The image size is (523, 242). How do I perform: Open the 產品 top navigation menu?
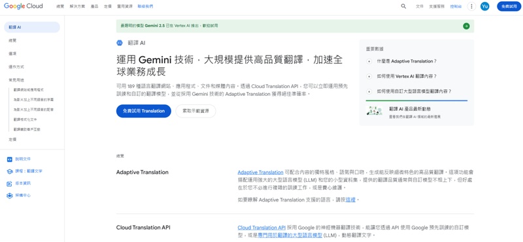94,7
